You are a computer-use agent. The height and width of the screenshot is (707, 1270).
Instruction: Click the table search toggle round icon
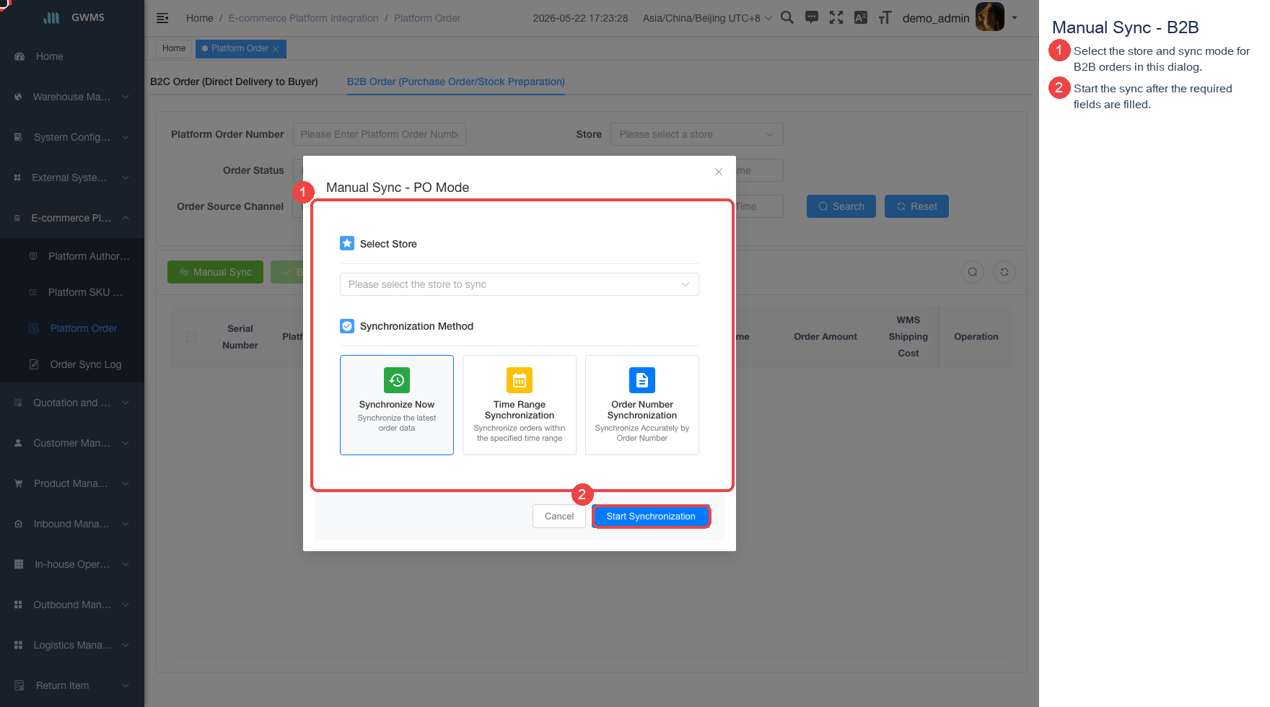pos(973,272)
